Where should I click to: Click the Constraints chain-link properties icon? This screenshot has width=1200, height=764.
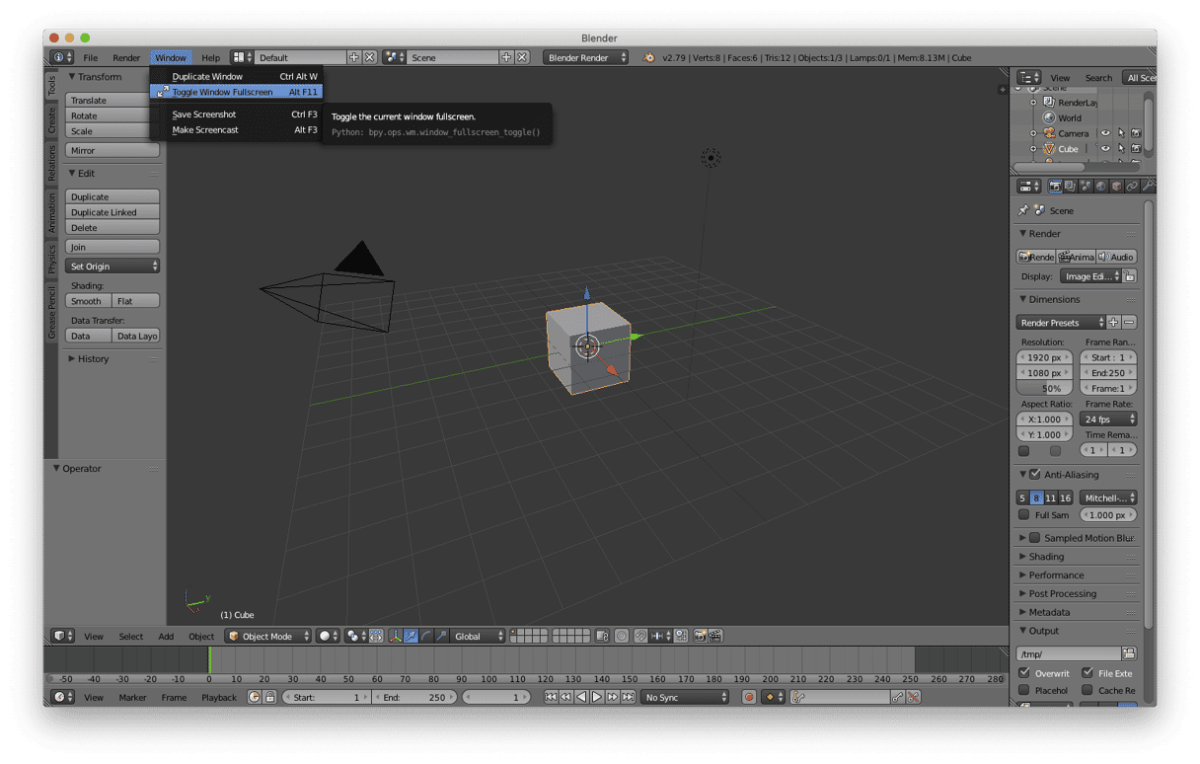coord(1132,186)
